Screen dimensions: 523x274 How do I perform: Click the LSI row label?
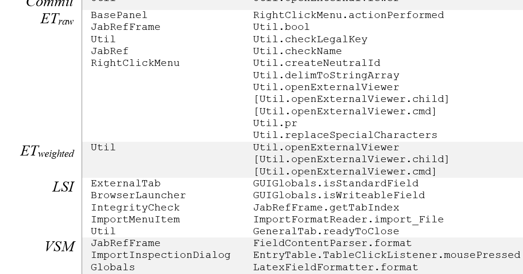pyautogui.click(x=63, y=187)
